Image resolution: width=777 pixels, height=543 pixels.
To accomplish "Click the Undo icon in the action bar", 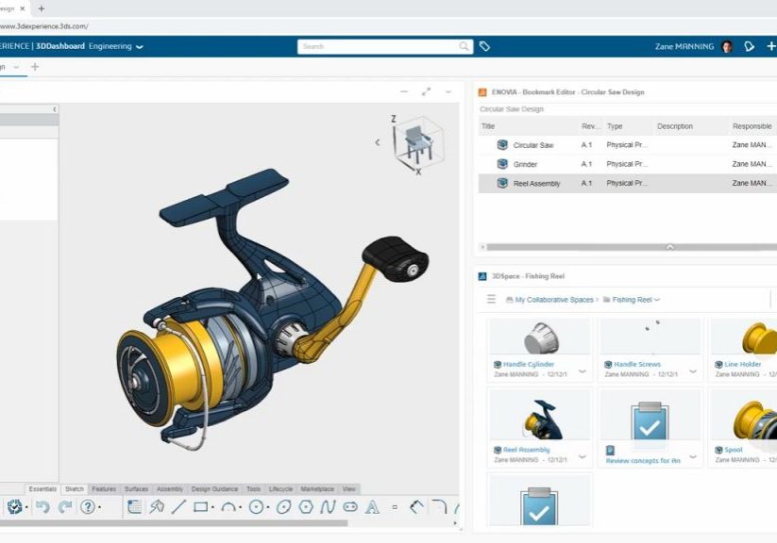I will point(42,506).
